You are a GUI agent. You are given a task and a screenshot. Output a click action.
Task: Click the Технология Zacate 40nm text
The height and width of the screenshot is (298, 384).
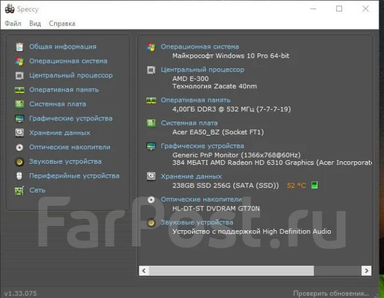tap(215, 86)
